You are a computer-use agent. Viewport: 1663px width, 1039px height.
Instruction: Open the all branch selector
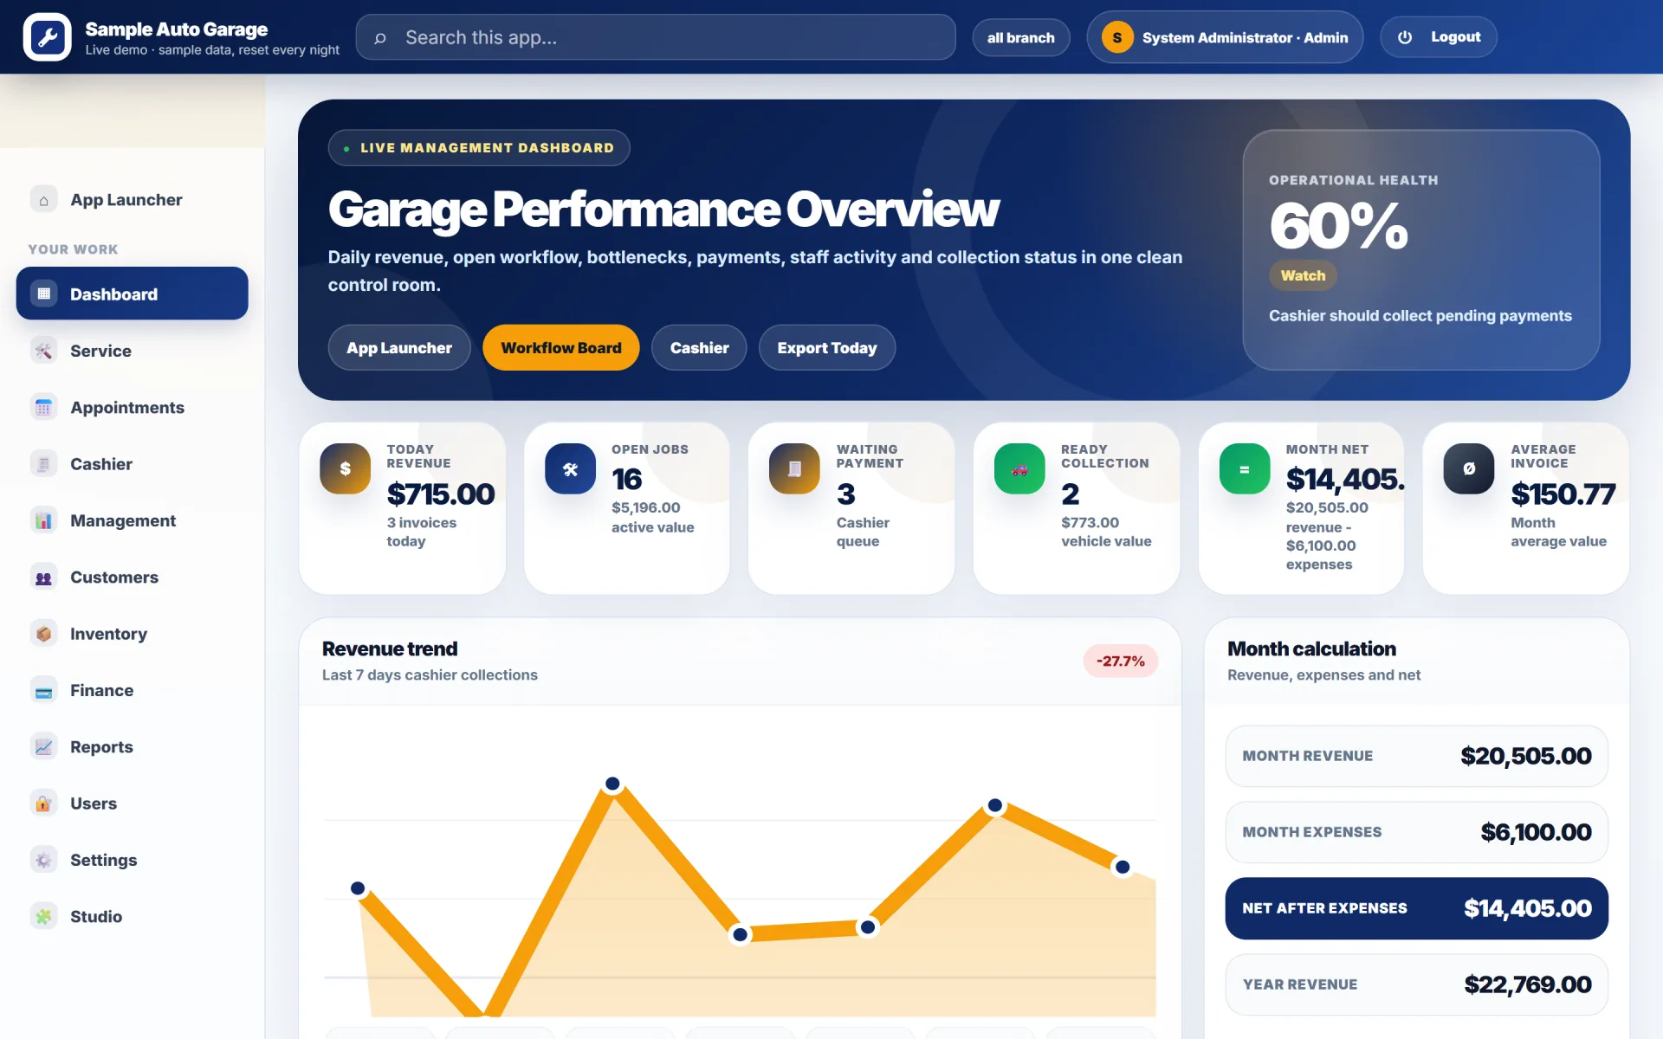click(x=1021, y=37)
